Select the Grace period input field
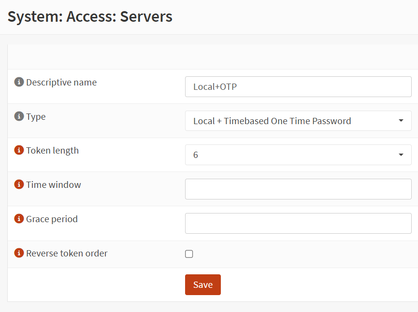 point(298,224)
